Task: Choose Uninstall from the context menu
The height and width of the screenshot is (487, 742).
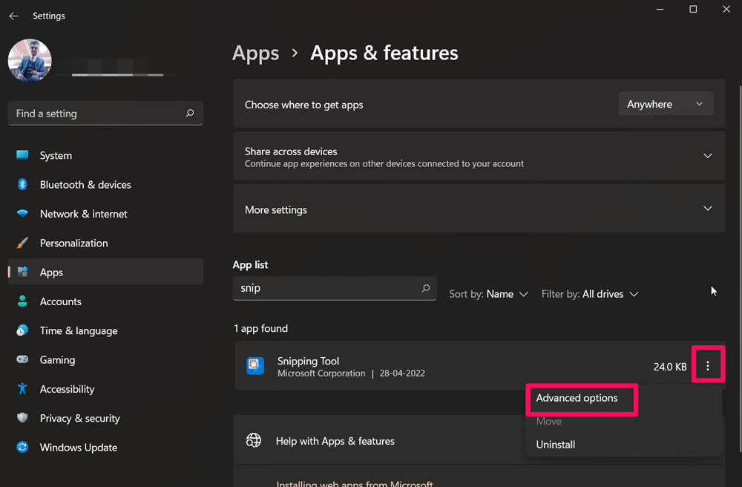Action: point(556,445)
